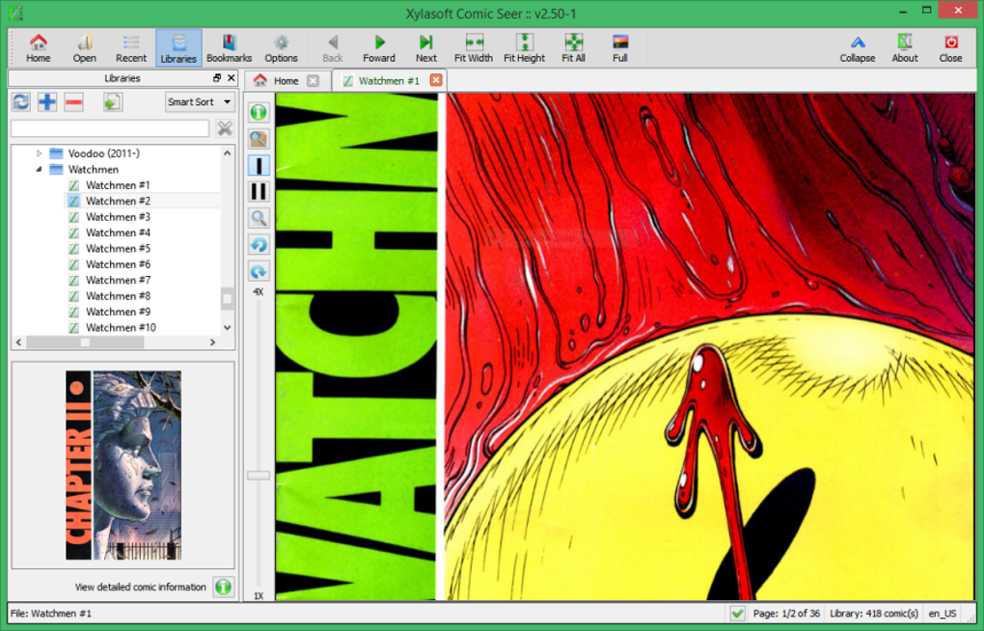Select Watchmen #6 in library tree

click(118, 264)
